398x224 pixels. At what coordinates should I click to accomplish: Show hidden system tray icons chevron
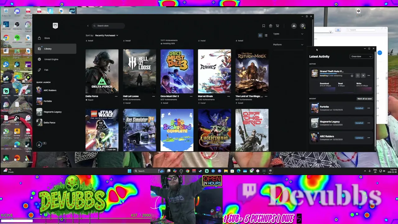click(x=365, y=171)
